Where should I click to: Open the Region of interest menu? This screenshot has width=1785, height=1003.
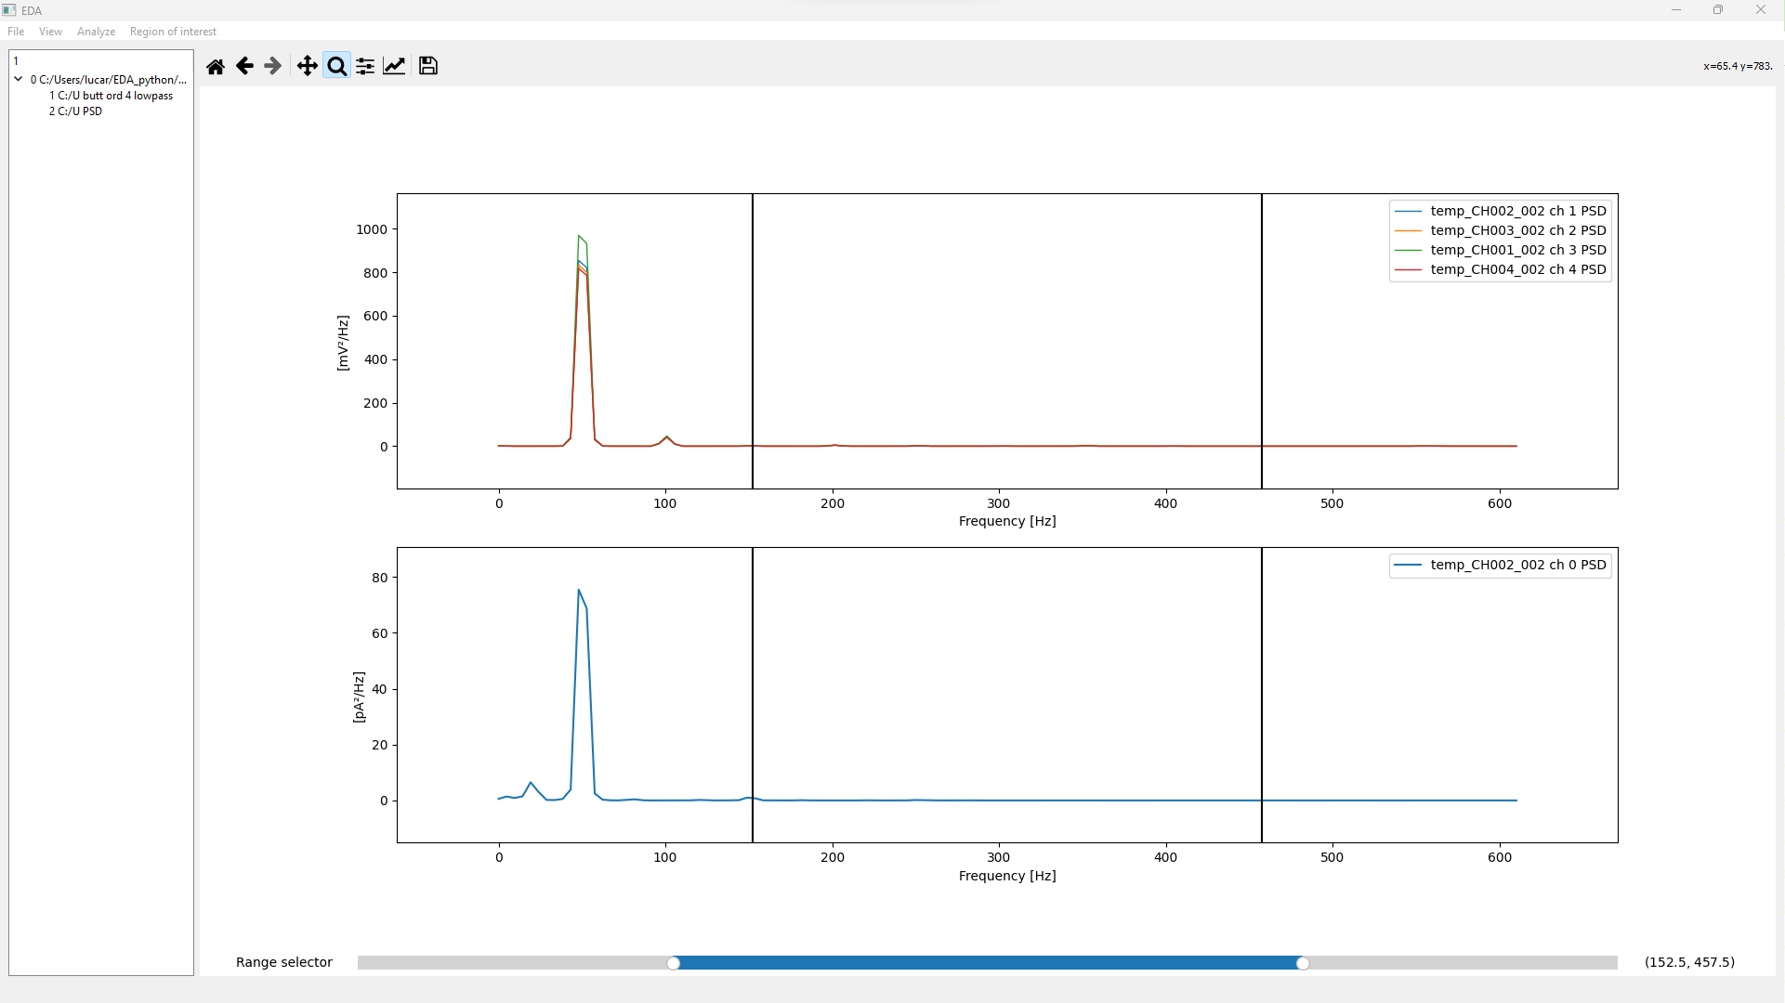coord(173,32)
